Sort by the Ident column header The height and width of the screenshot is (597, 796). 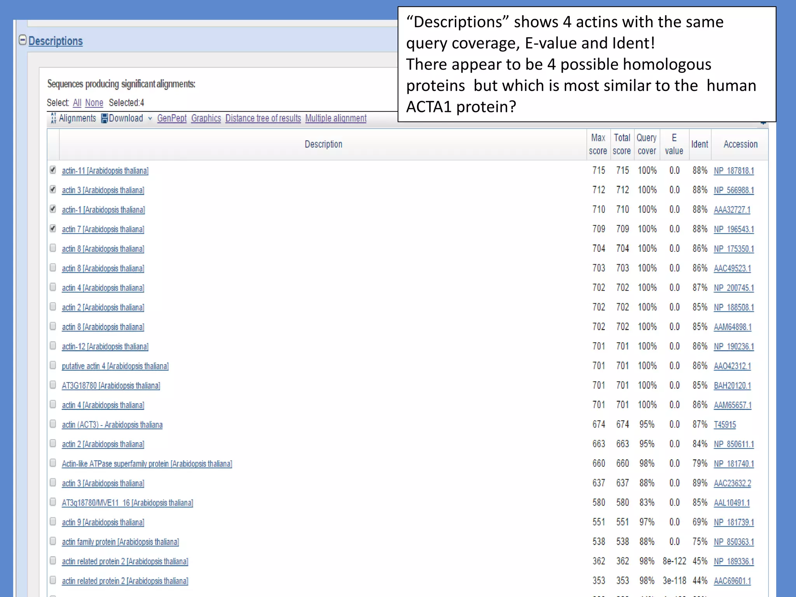click(x=700, y=144)
